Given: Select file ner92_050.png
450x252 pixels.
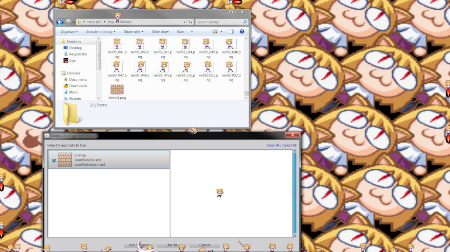Looking at the screenshot, I should [186, 71].
